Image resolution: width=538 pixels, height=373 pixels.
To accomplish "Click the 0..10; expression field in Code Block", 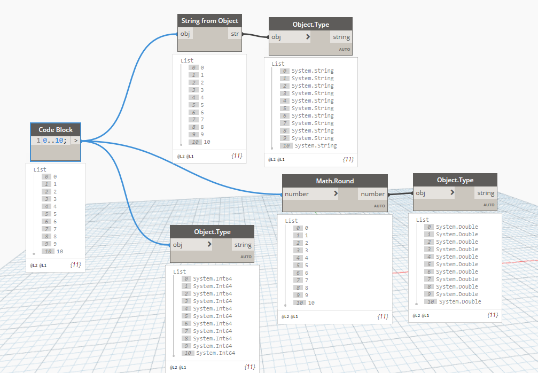I will tap(53, 140).
